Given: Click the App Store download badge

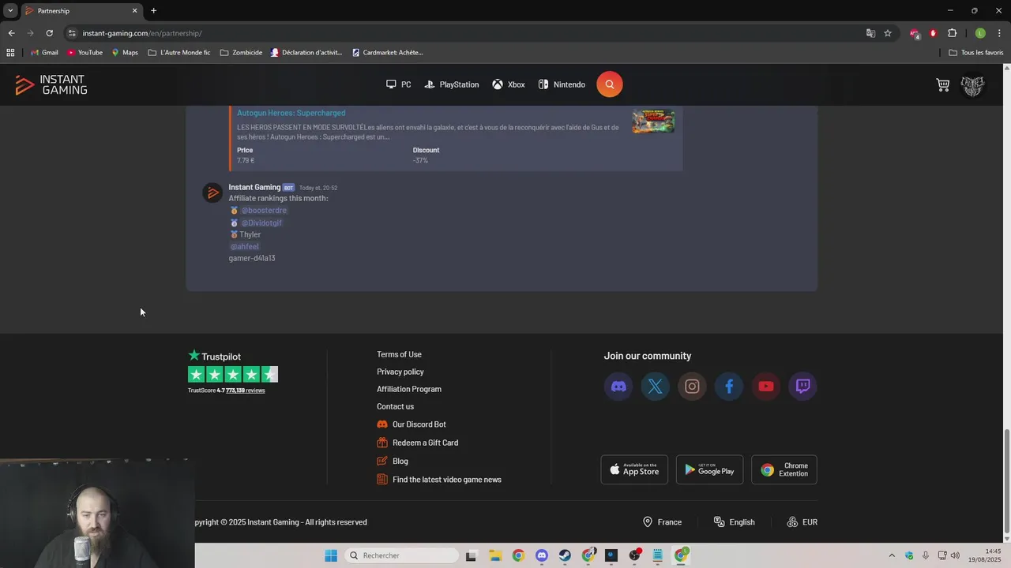Looking at the screenshot, I should (634, 469).
